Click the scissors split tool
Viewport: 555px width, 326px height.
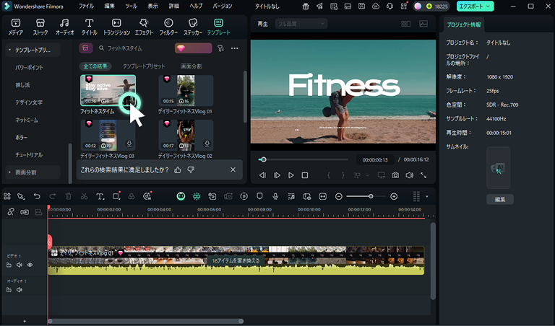[84, 196]
